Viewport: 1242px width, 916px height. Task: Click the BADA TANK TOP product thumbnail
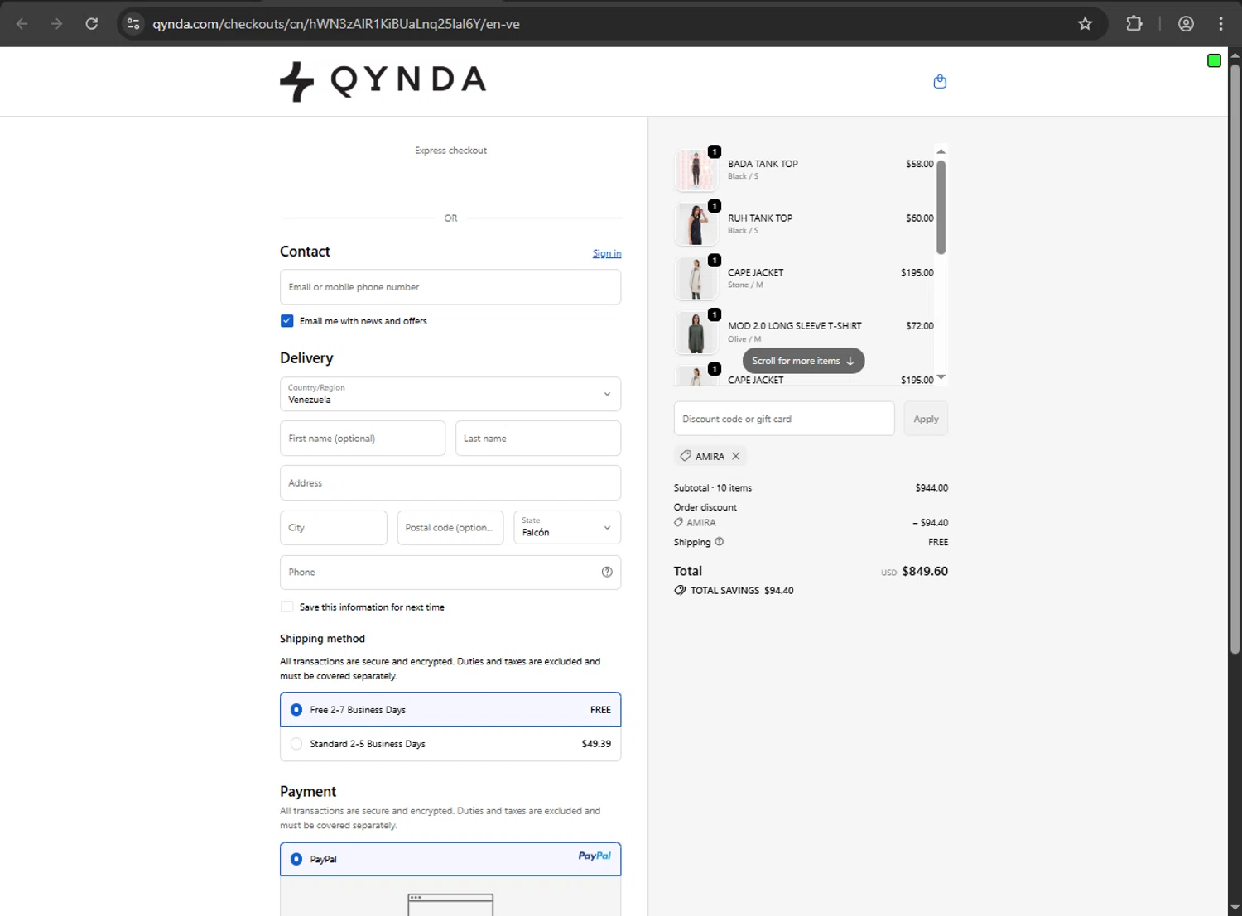click(696, 170)
